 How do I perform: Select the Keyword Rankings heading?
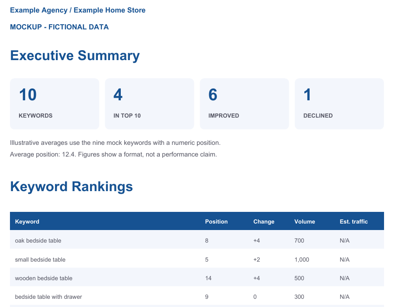pos(71,186)
